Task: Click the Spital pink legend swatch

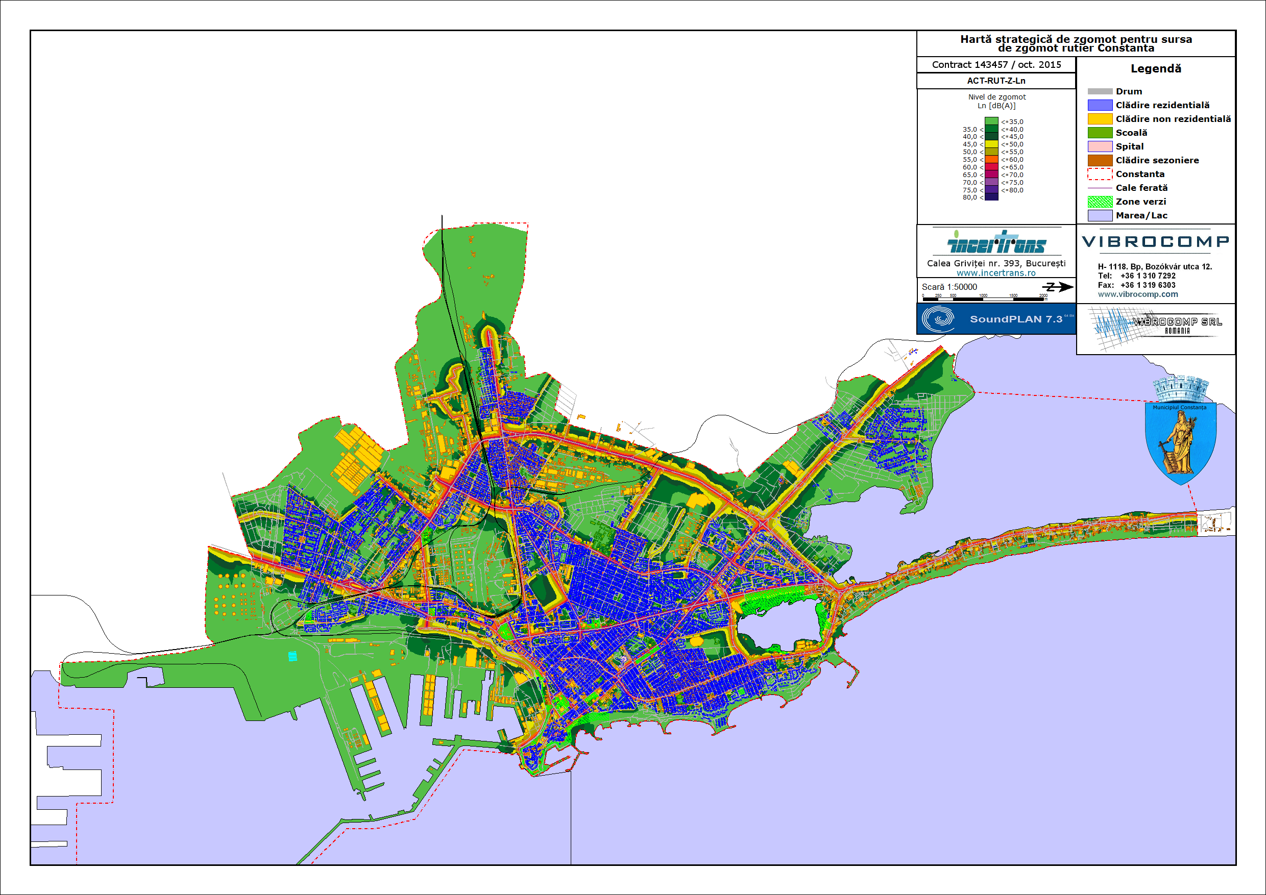Action: tap(1100, 146)
